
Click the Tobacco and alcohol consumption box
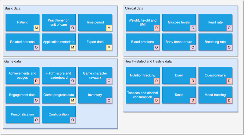click(x=143, y=95)
